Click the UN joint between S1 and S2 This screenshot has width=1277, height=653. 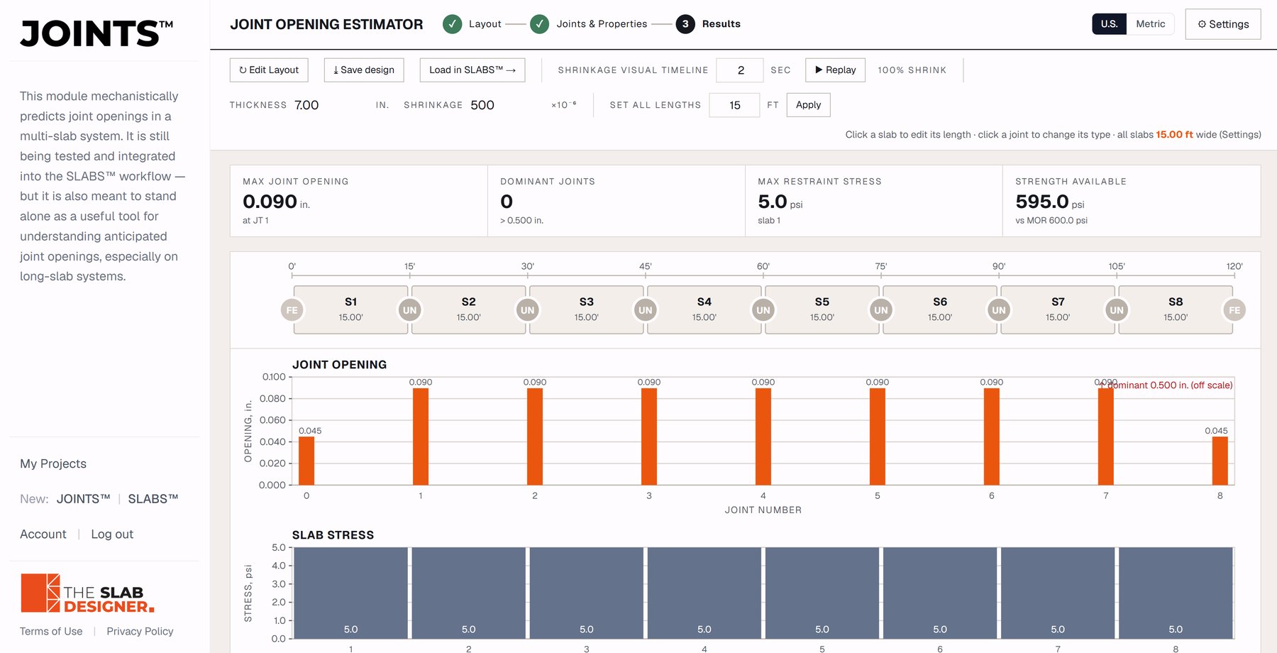pos(409,310)
